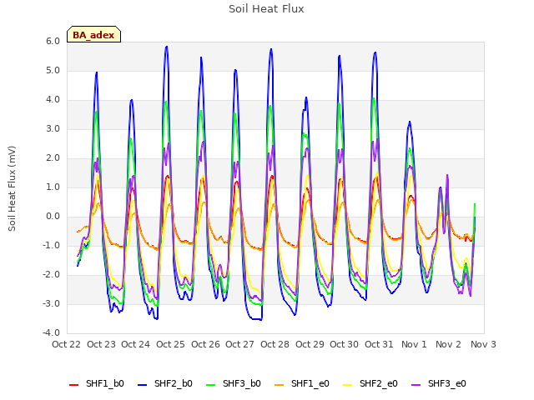Click the Oct 25 x-axis label

(170, 344)
